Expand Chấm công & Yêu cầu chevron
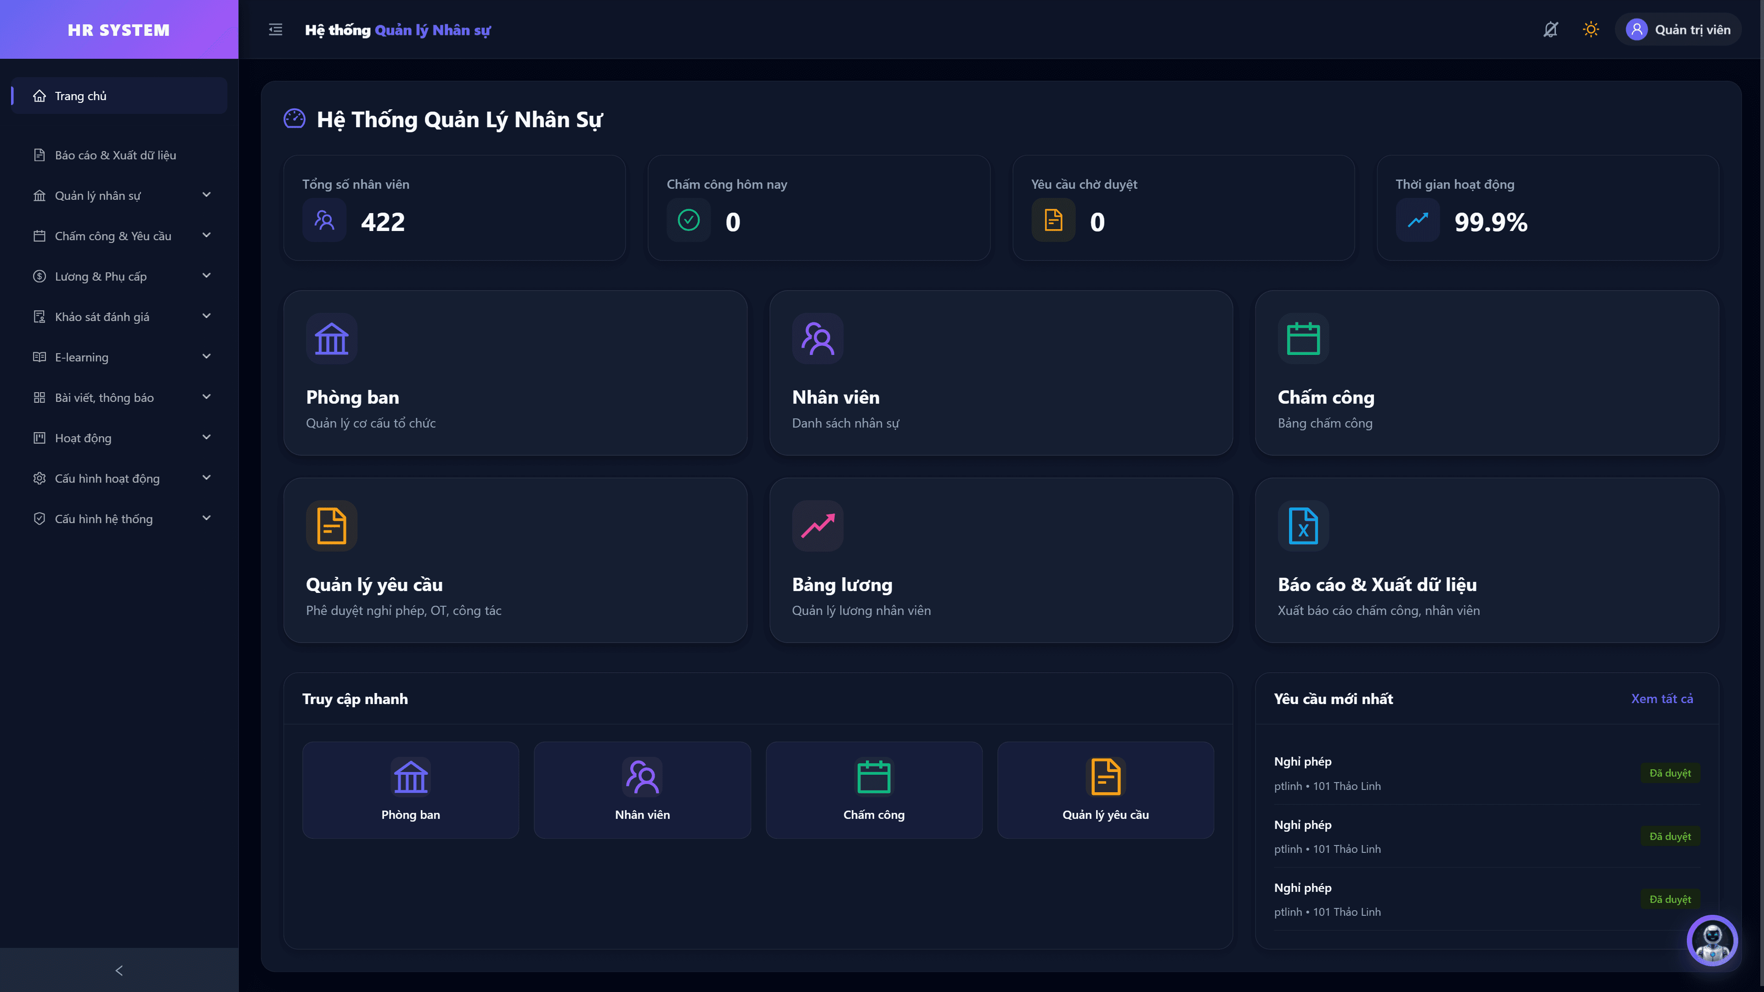1764x992 pixels. pyautogui.click(x=206, y=236)
